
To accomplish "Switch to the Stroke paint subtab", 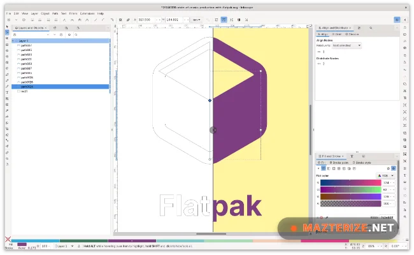I will click(339, 163).
